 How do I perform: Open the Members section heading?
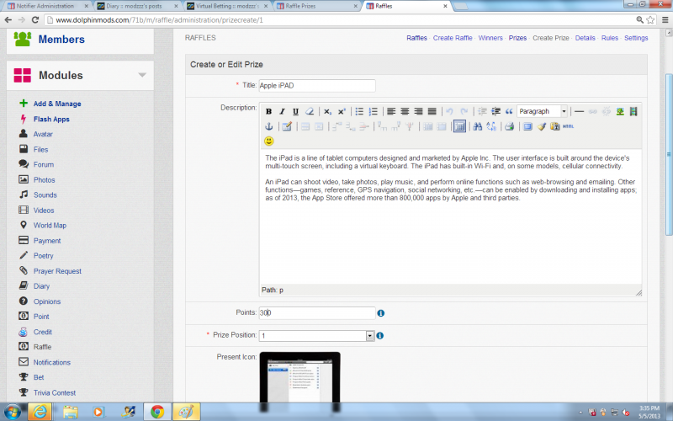[61, 39]
